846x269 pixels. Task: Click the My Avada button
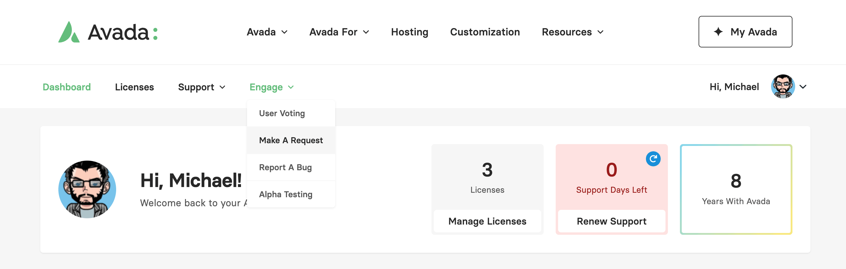(745, 32)
